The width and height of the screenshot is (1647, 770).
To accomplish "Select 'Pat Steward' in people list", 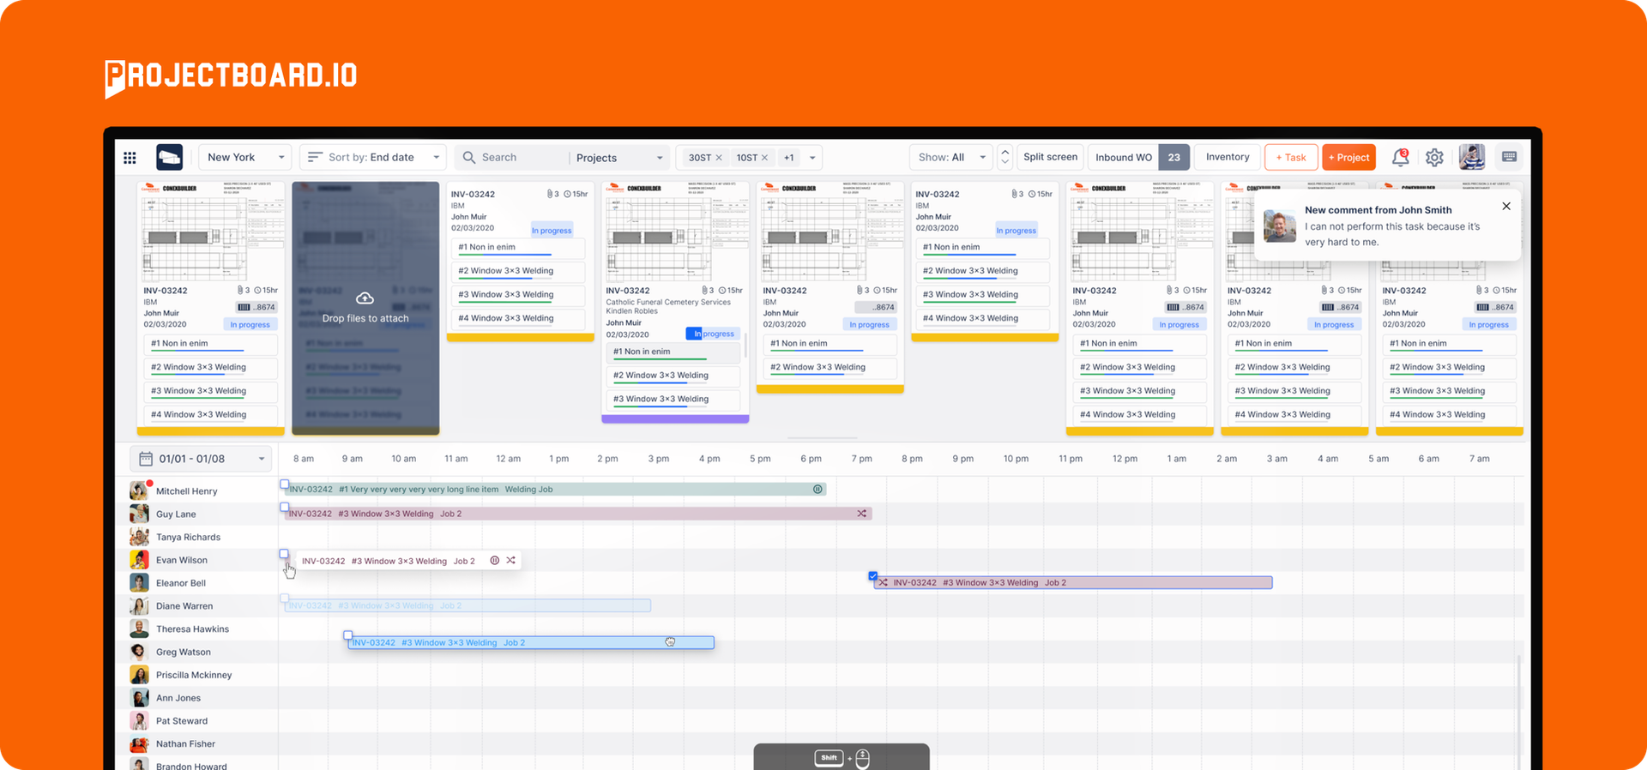I will tap(181, 721).
